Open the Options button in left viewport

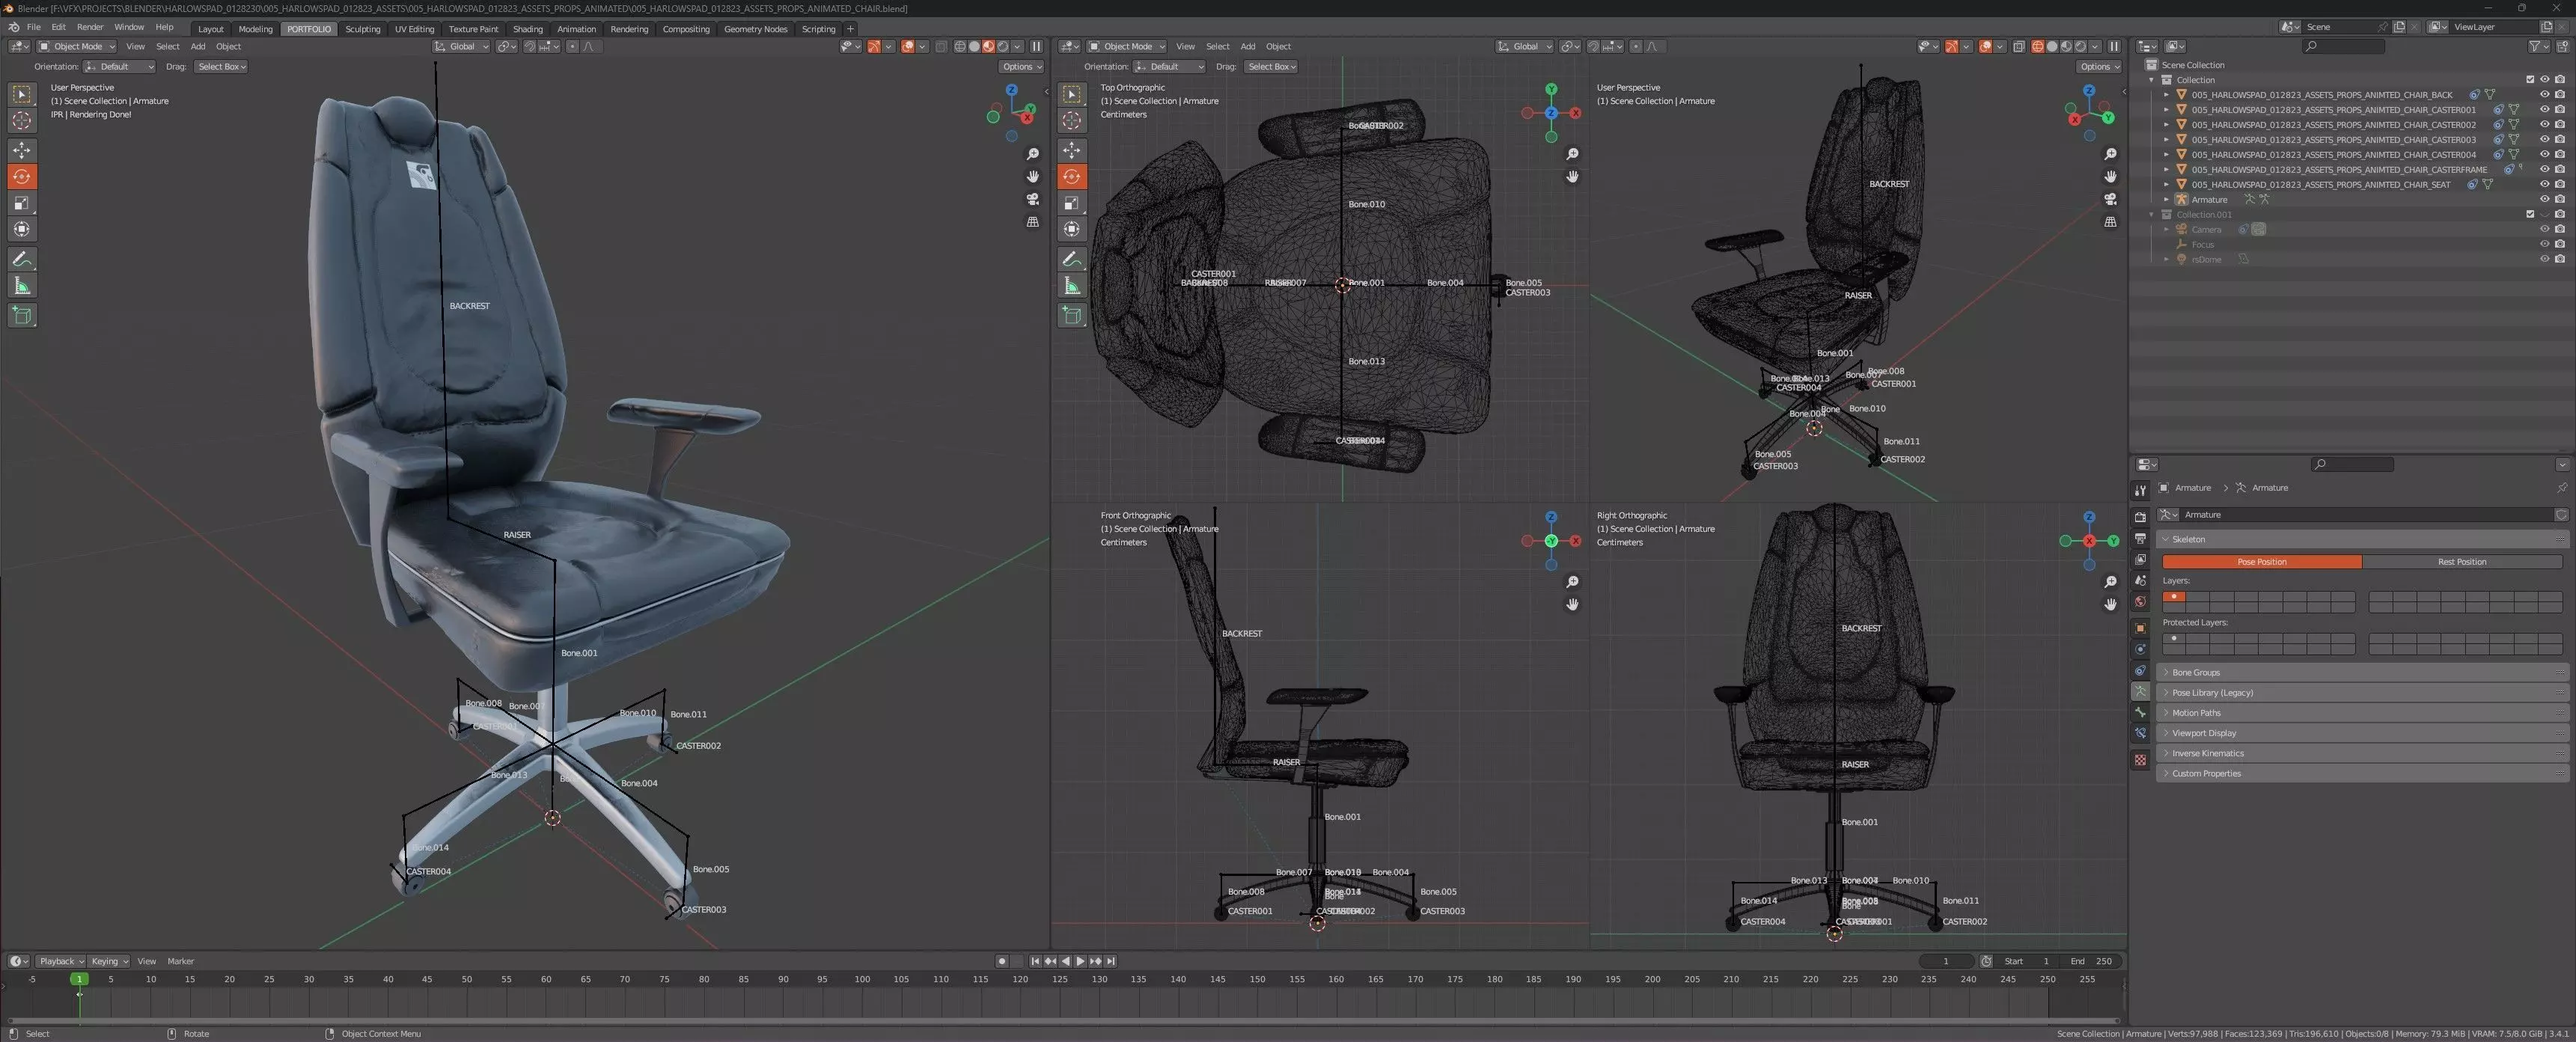(x=1021, y=67)
